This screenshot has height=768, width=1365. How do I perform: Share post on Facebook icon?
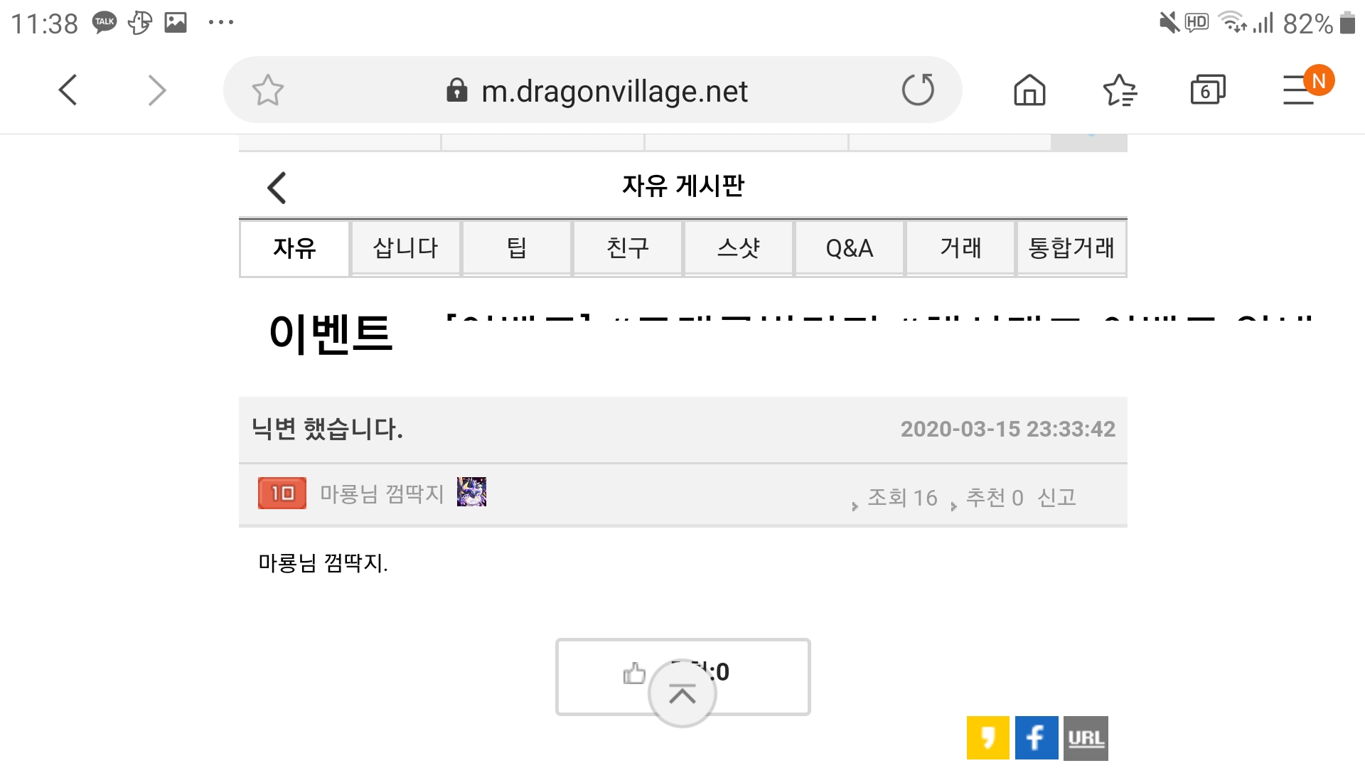(1037, 737)
